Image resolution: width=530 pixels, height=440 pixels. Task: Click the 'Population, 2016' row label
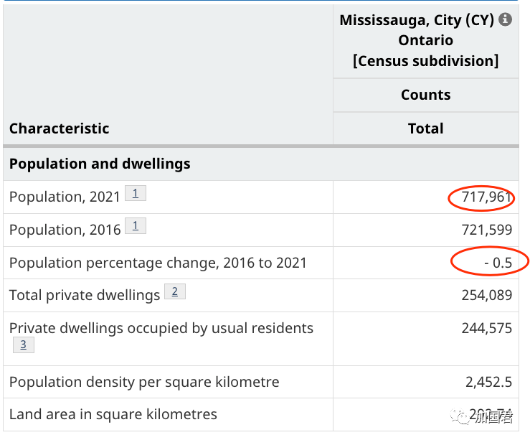pyautogui.click(x=65, y=230)
